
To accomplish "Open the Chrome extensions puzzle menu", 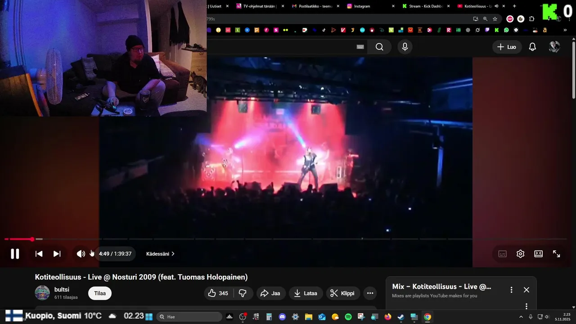I will click(532, 19).
